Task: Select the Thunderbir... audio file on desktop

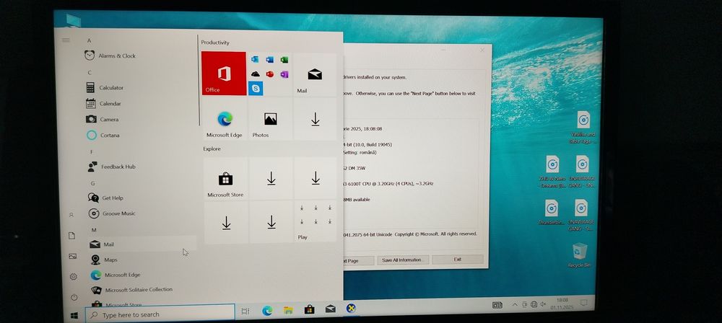Action: click(551, 212)
